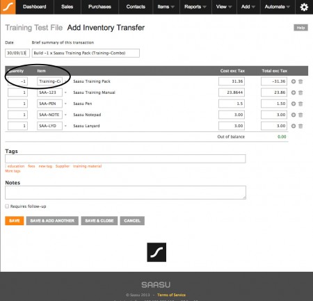Open item dropdown for SAA-LYD
313x301 pixels.
[x=65, y=126]
